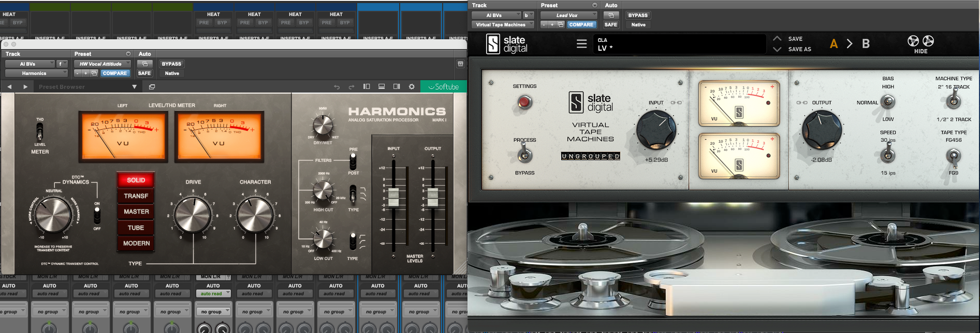Open Lead Vox preset dropdown
Screen dimensions: 980x333
[x=568, y=16]
